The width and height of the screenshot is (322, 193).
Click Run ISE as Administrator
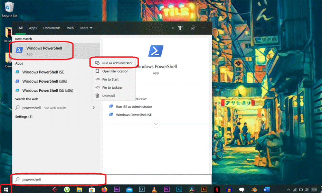(134, 106)
